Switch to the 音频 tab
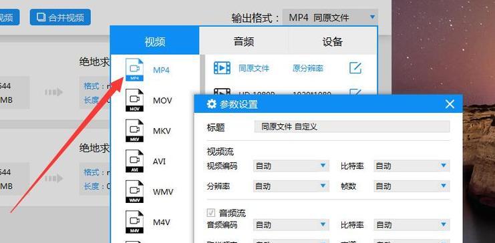The width and height of the screenshot is (495, 243). (x=243, y=41)
